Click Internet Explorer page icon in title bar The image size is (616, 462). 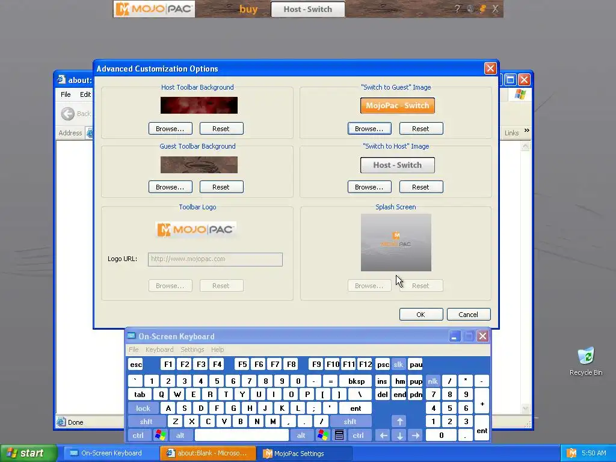point(61,80)
